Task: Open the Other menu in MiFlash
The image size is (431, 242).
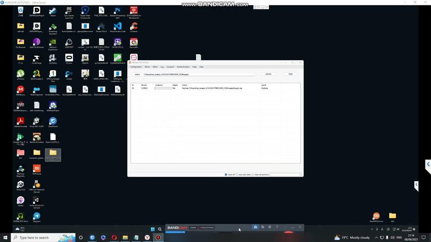Action: 155,67
